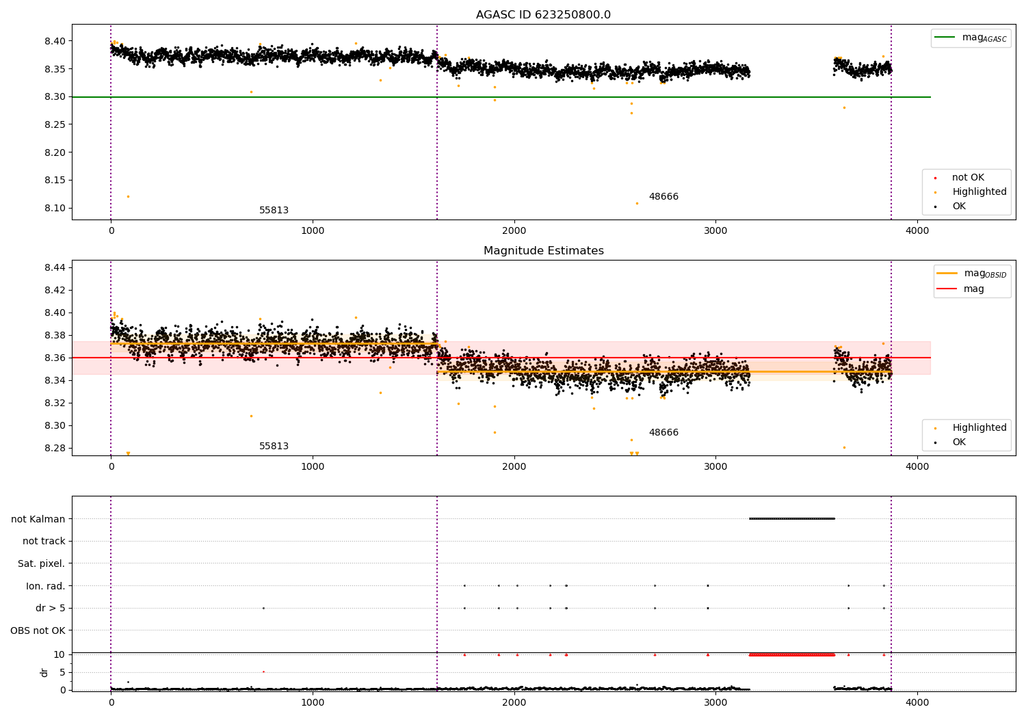The height and width of the screenshot is (718, 1026).
Task: Click the mag OBSID legend label
Action: (x=985, y=274)
